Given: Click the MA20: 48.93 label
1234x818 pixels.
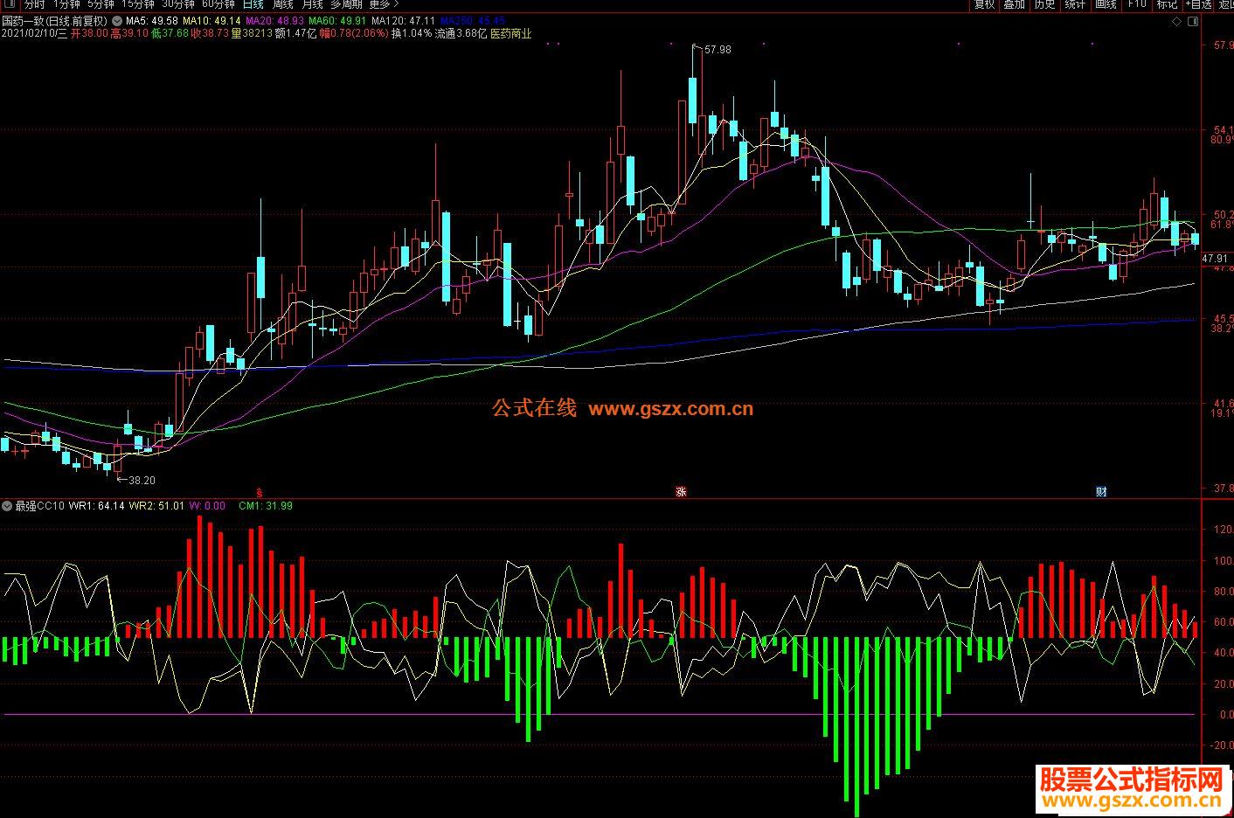Looking at the screenshot, I should pos(274,21).
